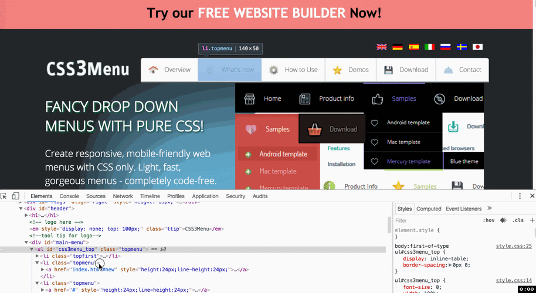Close the DevTools panel
The height and width of the screenshot is (293, 536).
click(x=532, y=196)
